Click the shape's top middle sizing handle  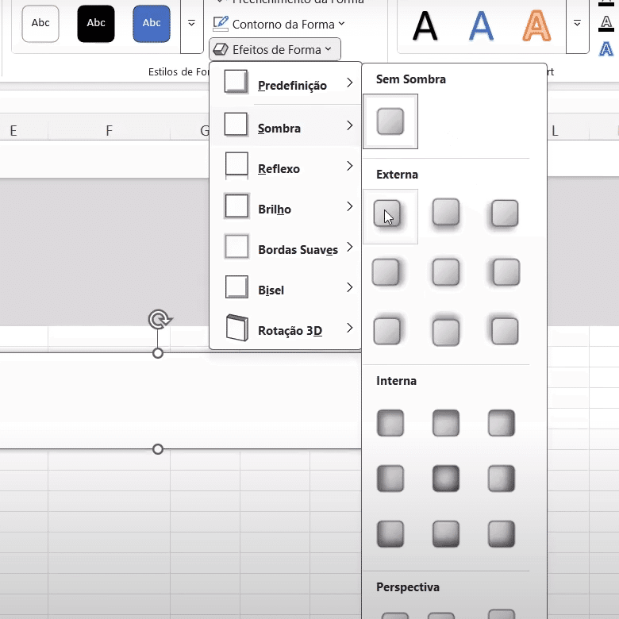158,353
